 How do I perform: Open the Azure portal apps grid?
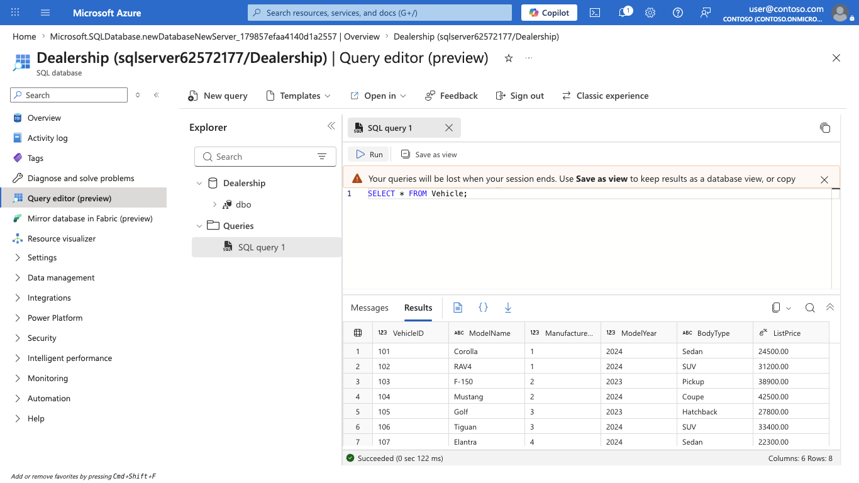15,13
